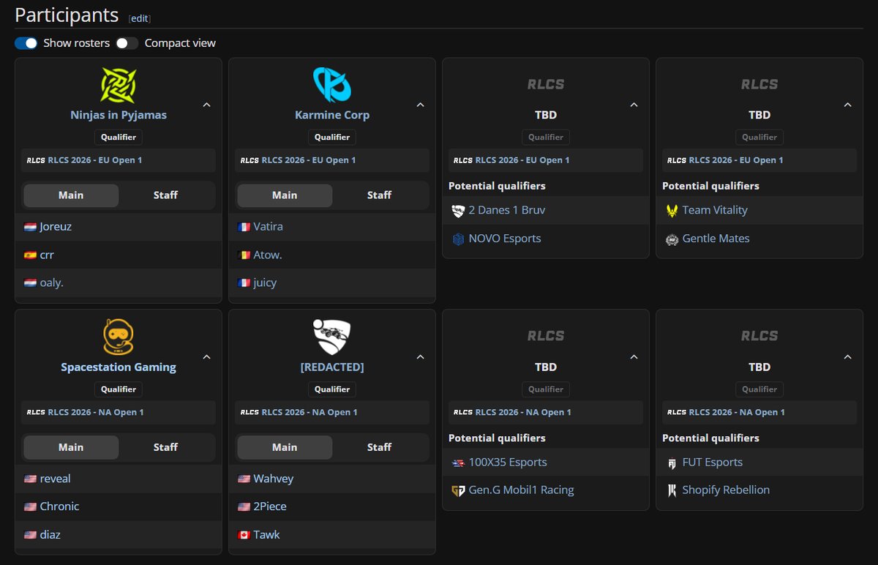Click the Canada flag next to Tawk

244,534
